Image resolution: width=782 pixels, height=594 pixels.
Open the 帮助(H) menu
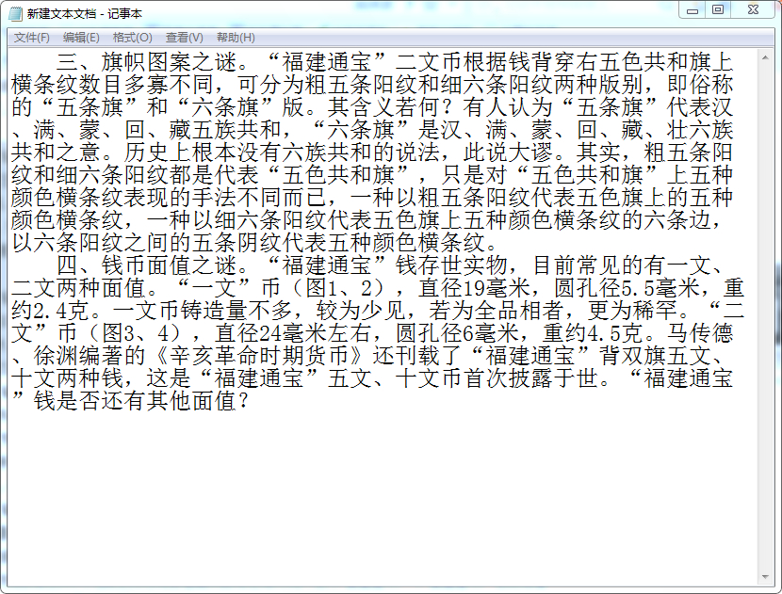point(236,38)
